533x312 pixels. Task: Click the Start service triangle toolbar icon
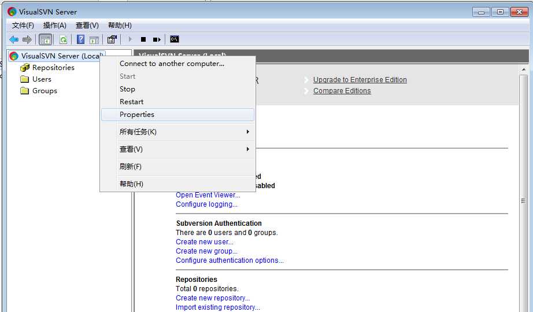(x=130, y=39)
